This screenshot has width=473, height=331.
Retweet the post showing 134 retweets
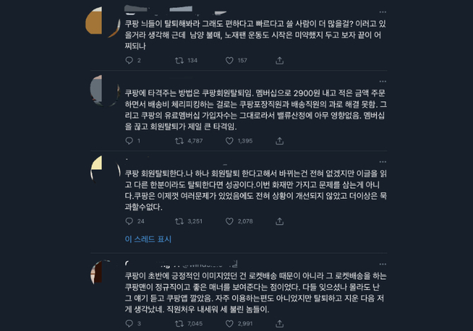179,61
